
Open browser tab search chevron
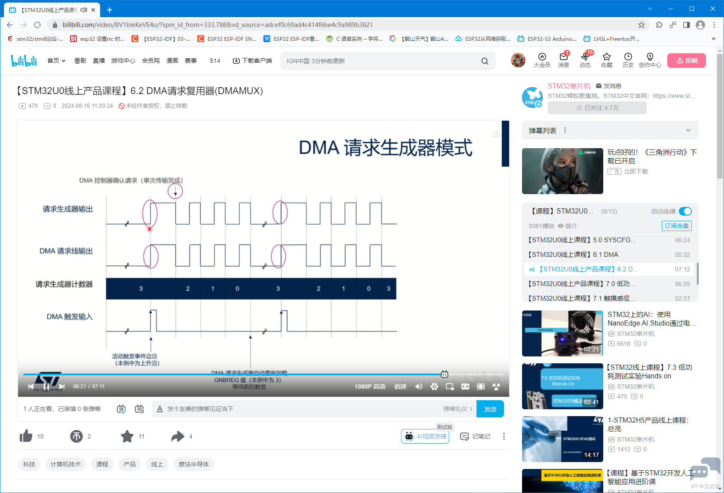[x=650, y=9]
